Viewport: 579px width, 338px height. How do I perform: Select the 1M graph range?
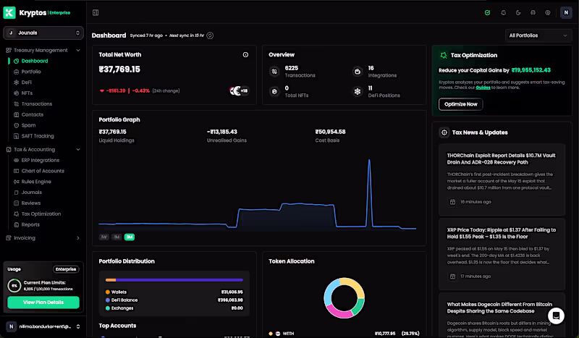click(x=117, y=237)
